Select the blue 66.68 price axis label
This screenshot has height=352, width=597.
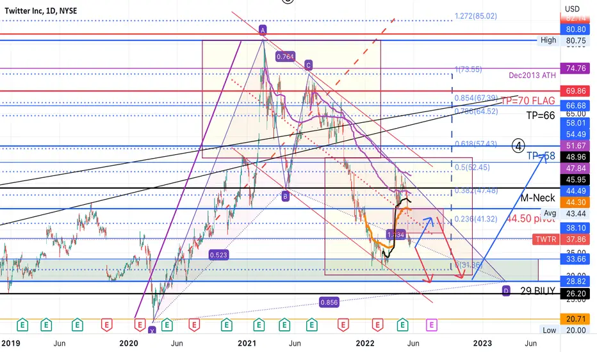pos(575,106)
